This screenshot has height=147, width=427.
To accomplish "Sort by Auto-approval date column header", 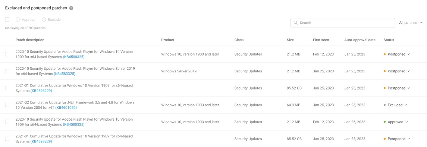I will 360,40.
